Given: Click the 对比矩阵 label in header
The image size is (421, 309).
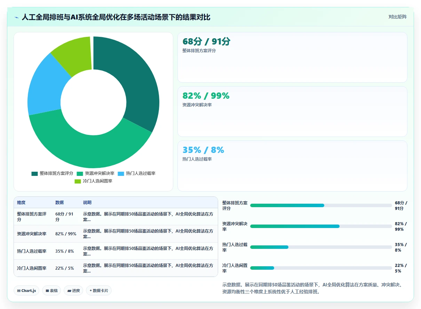Looking at the screenshot, I should click(398, 17).
